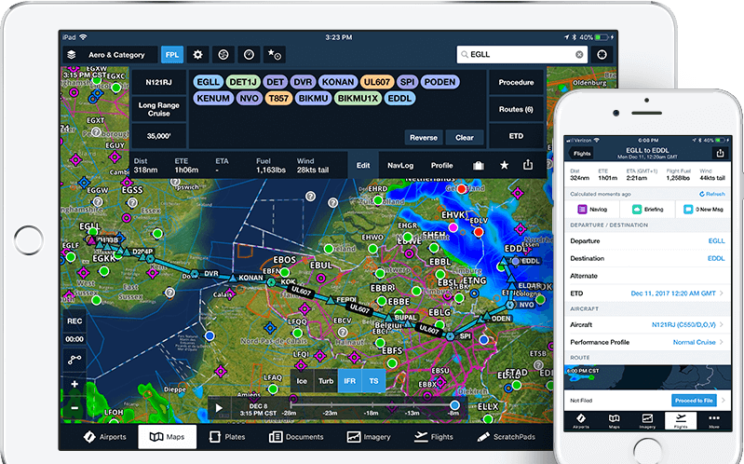Open the map layers stack icon
The width and height of the screenshot is (744, 464).
coord(71,55)
